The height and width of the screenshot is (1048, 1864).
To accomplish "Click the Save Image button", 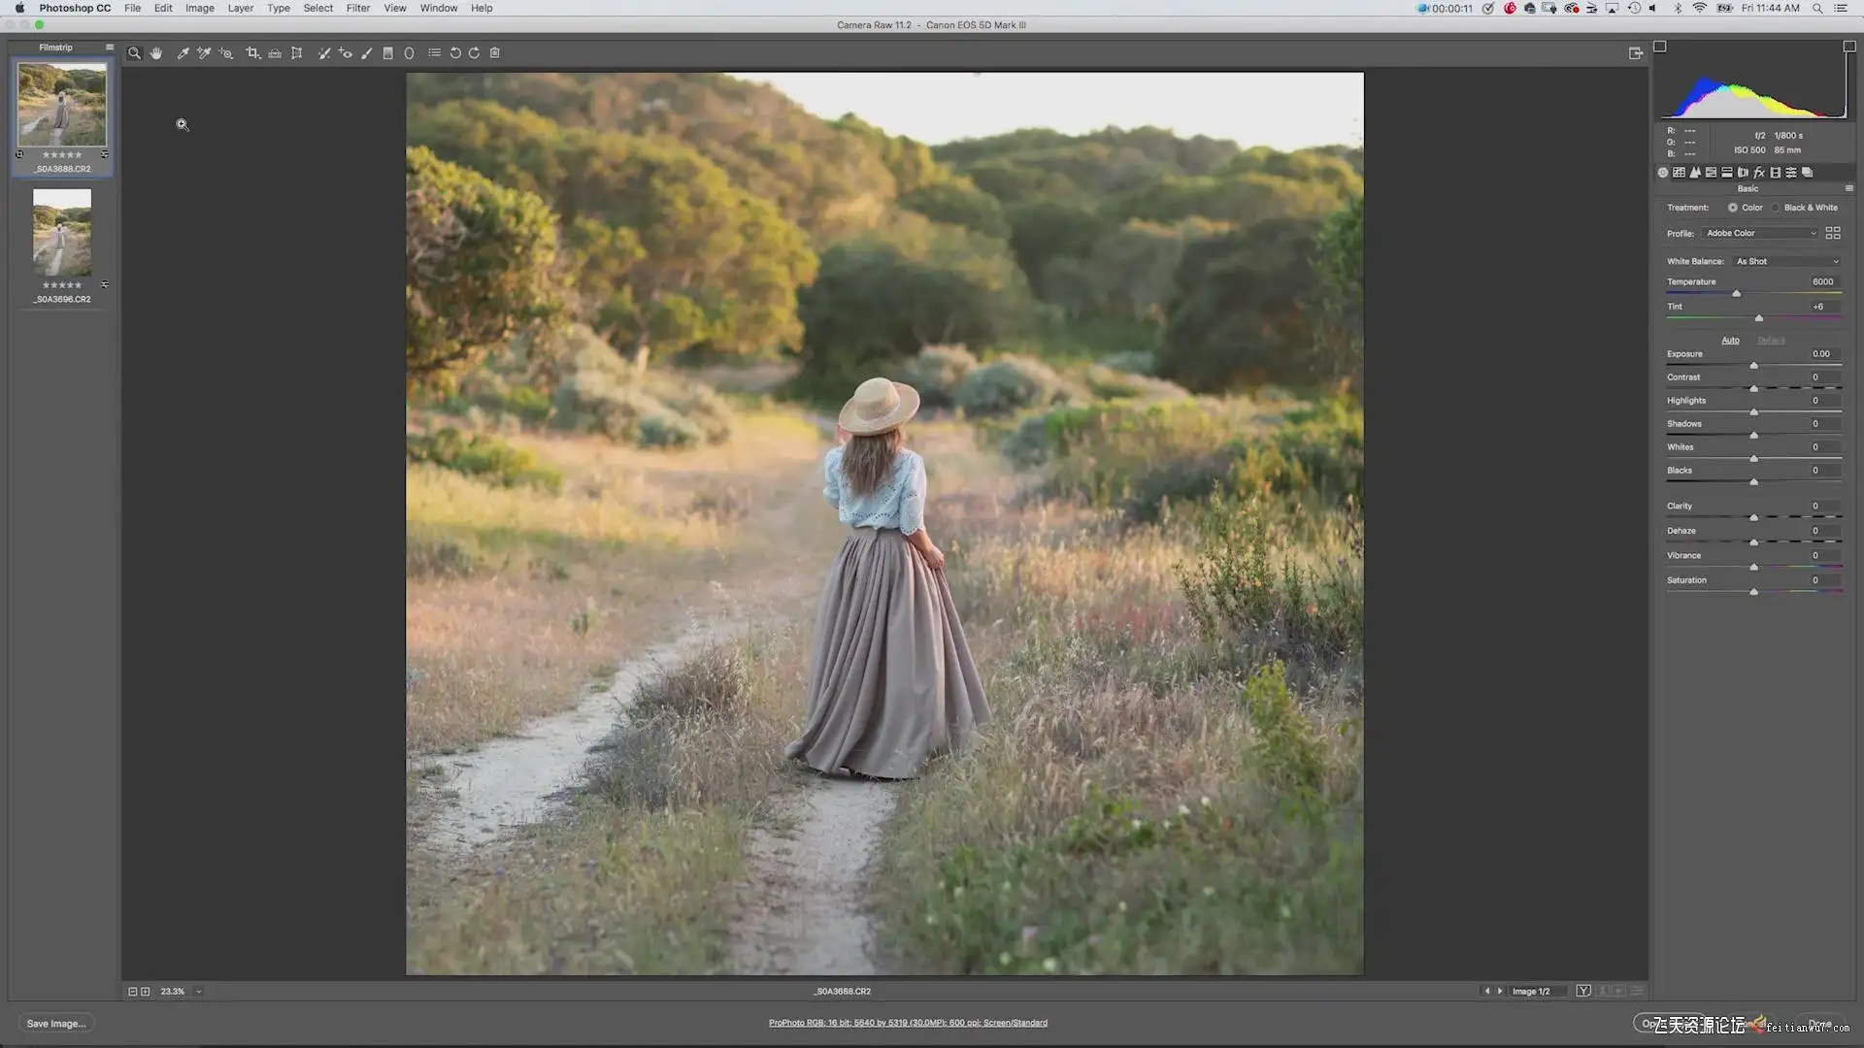I will (55, 1024).
